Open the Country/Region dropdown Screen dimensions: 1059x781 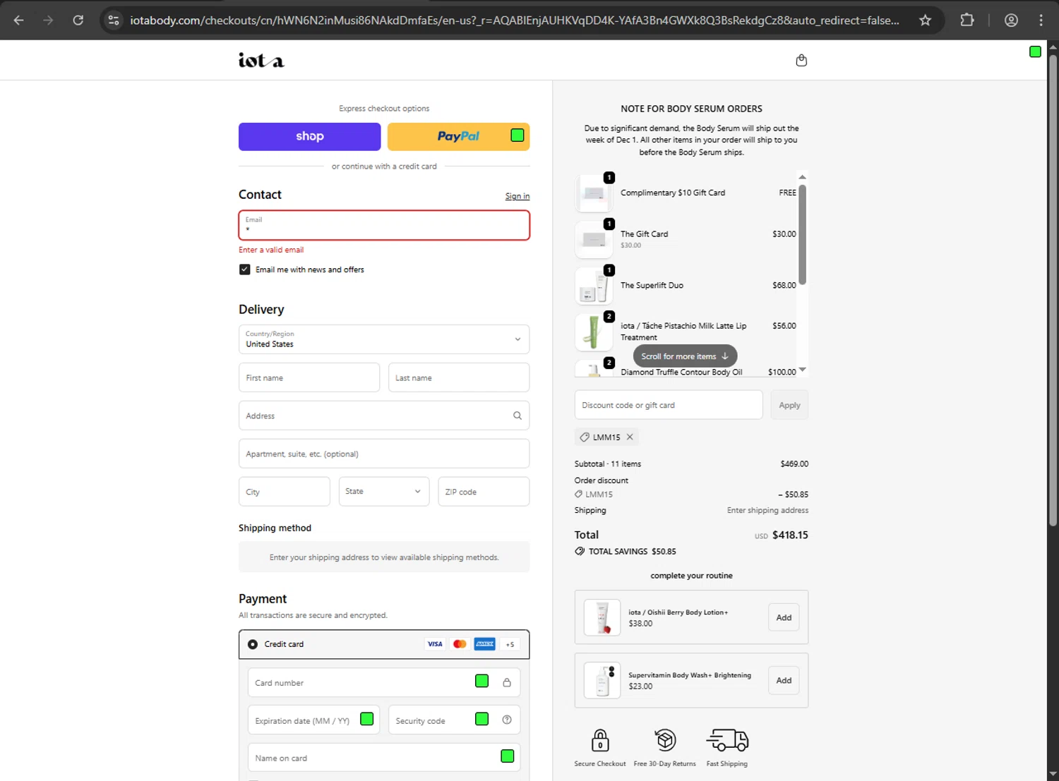384,339
